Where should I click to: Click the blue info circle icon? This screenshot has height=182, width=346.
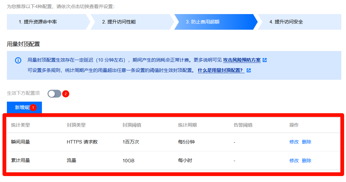[18, 60]
